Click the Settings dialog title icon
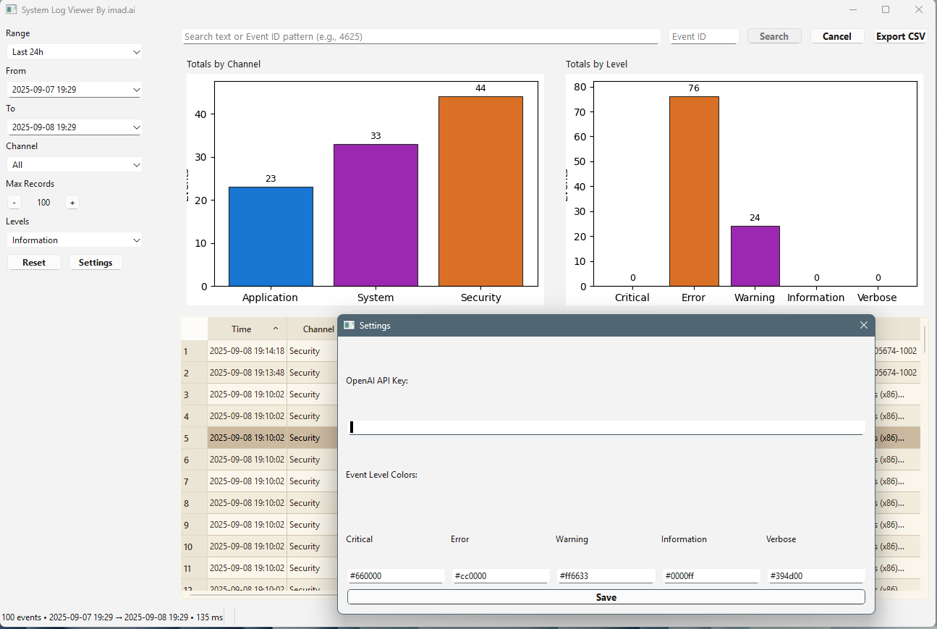Viewport: 937px width, 629px height. pyautogui.click(x=349, y=326)
